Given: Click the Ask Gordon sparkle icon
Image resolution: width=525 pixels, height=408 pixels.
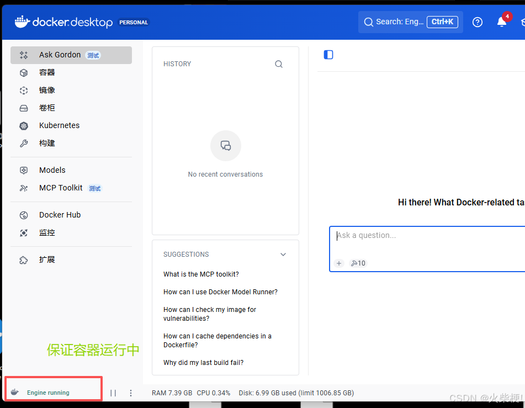Looking at the screenshot, I should click(24, 55).
